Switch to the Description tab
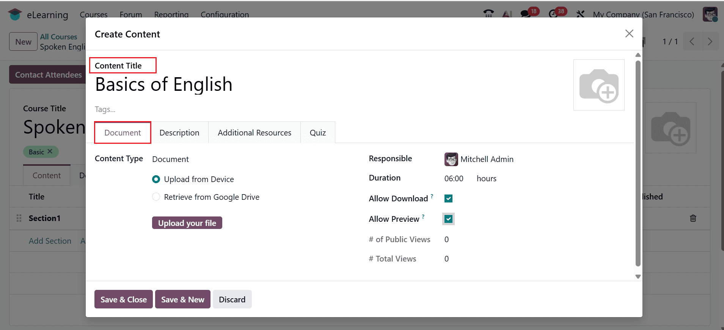Viewport: 724px width, 330px height. point(179,132)
